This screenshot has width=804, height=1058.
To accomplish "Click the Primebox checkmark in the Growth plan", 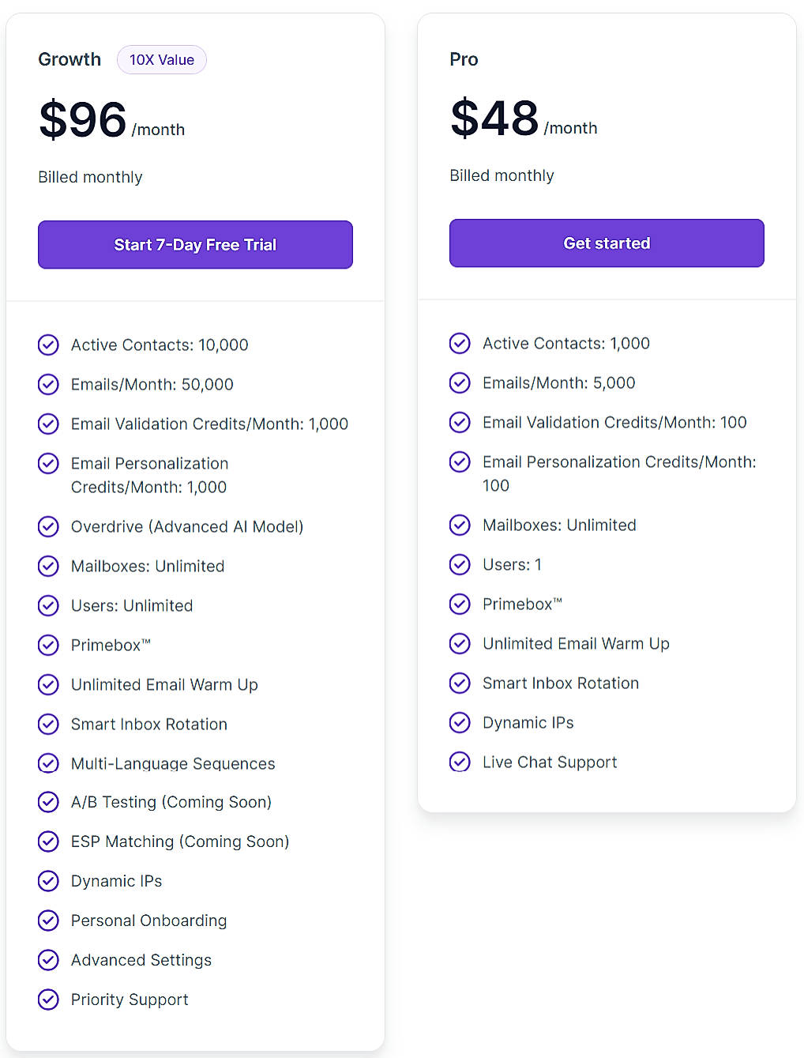I will [x=48, y=645].
